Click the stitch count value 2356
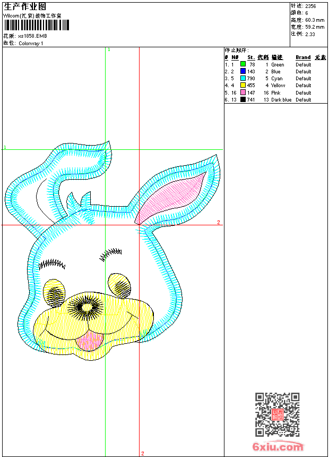Screen dimensions: 329x457 pos(310,6)
